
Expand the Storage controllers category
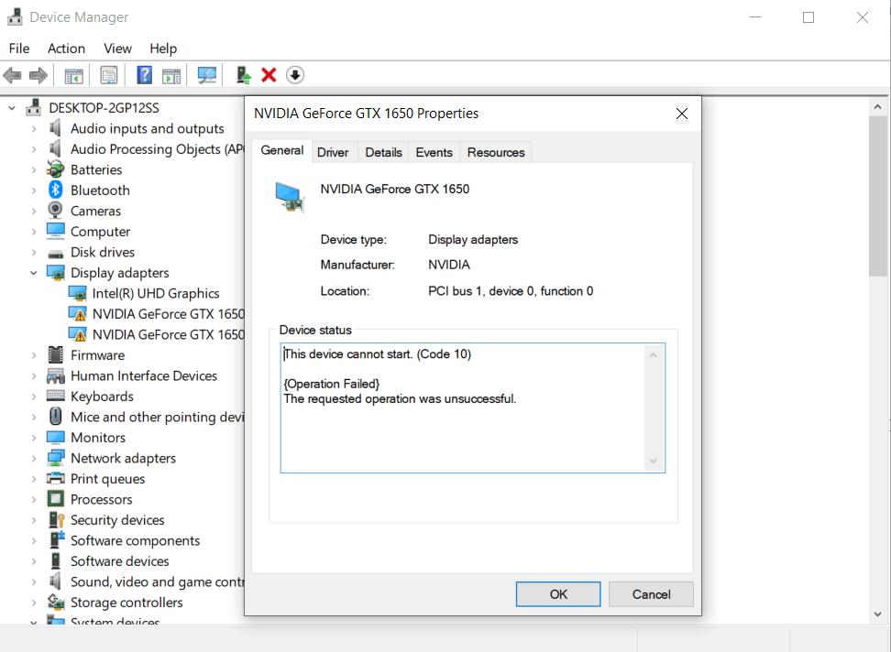34,602
